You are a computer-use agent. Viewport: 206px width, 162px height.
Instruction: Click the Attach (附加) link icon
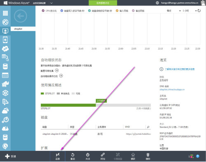coord(103,155)
